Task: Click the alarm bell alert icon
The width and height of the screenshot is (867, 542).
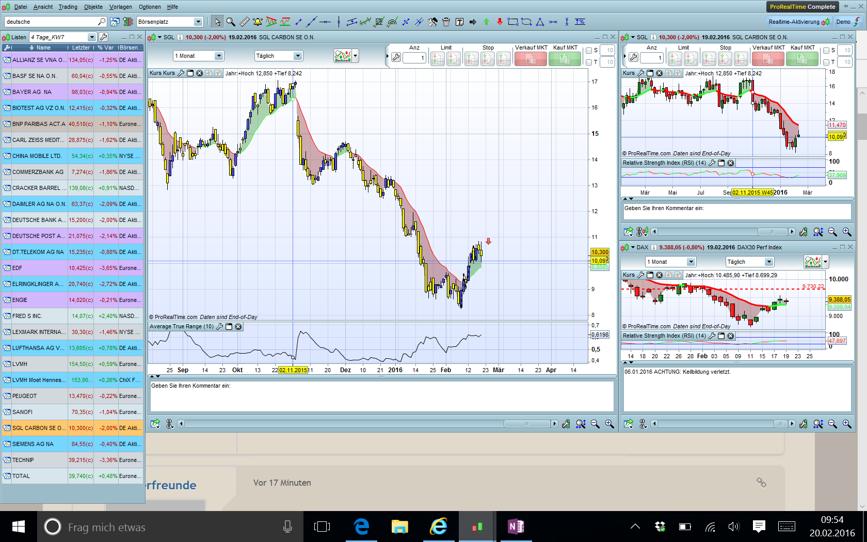Action: 258,22
